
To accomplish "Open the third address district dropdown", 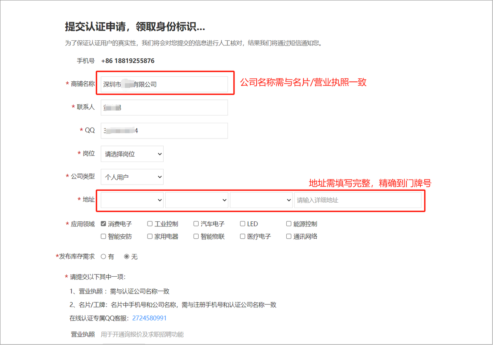I will (261, 200).
